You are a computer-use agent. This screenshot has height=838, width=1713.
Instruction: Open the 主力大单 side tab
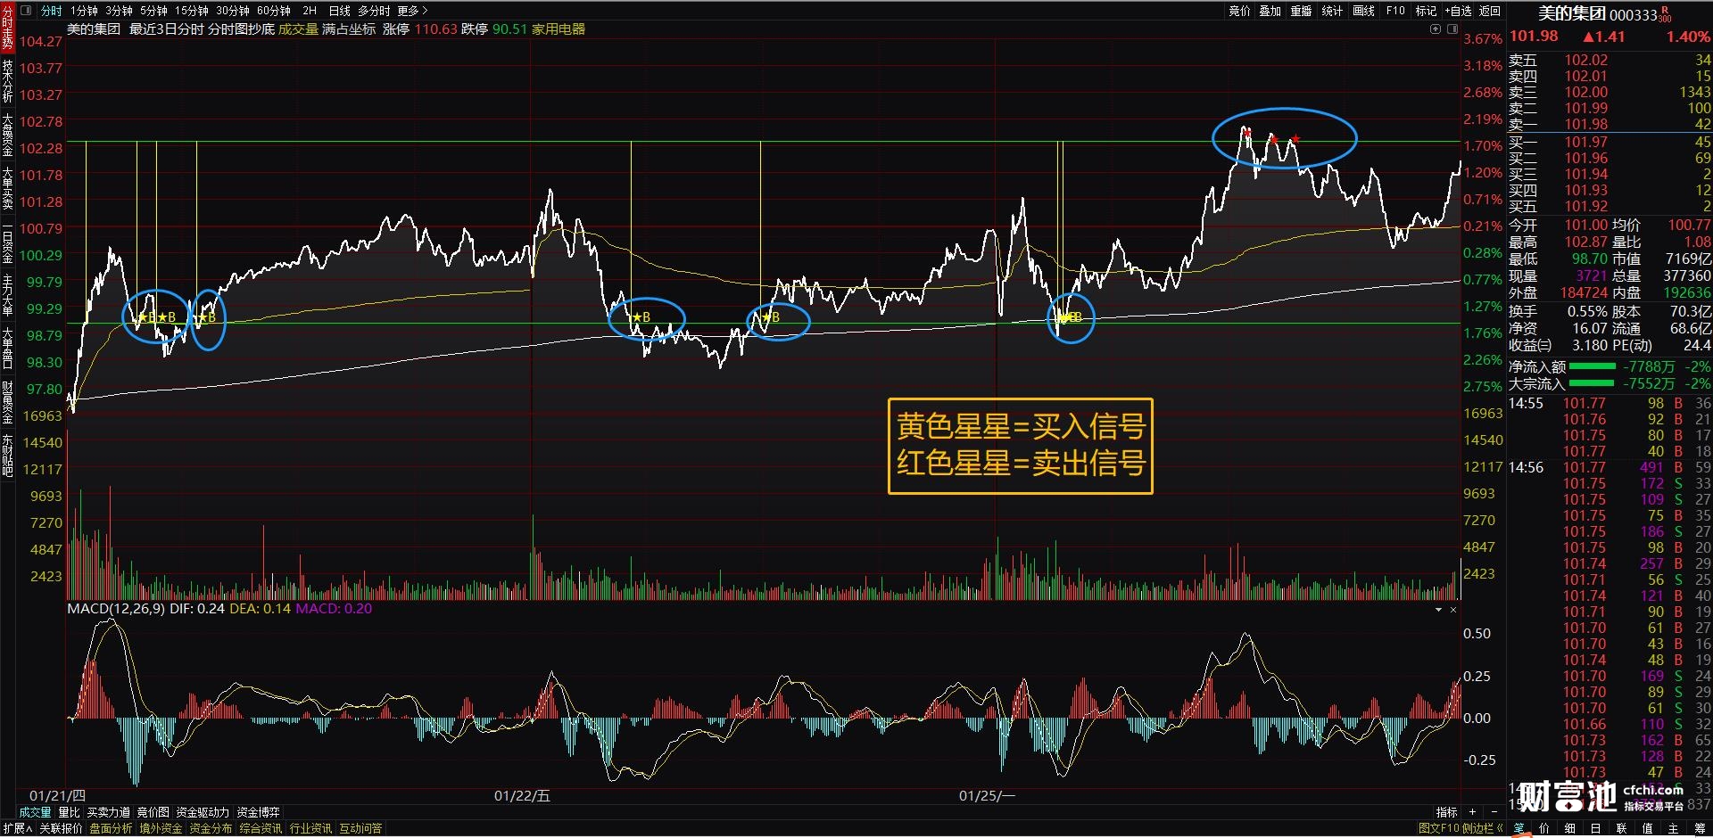click(7, 296)
